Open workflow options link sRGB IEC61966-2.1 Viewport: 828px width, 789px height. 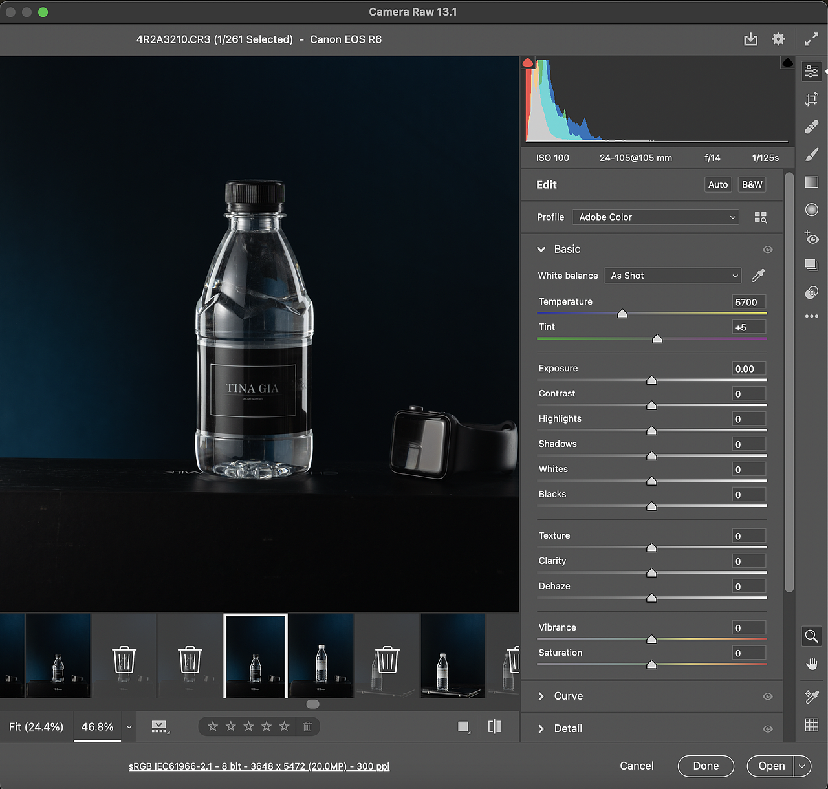[259, 766]
